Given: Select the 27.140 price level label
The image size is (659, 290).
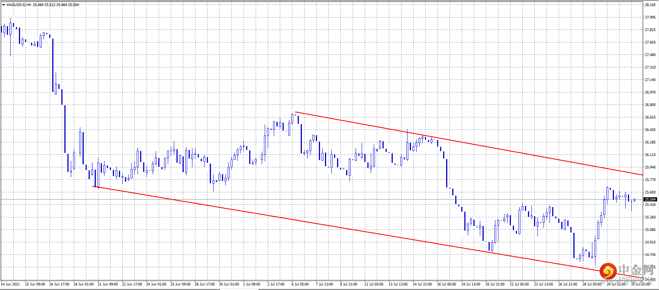Looking at the screenshot, I should 650,80.
